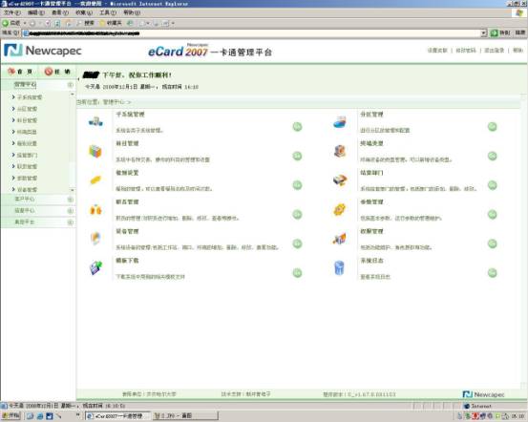Select 子系统管理 in the sidebar tree
This screenshot has height=422, width=528.
30,97
